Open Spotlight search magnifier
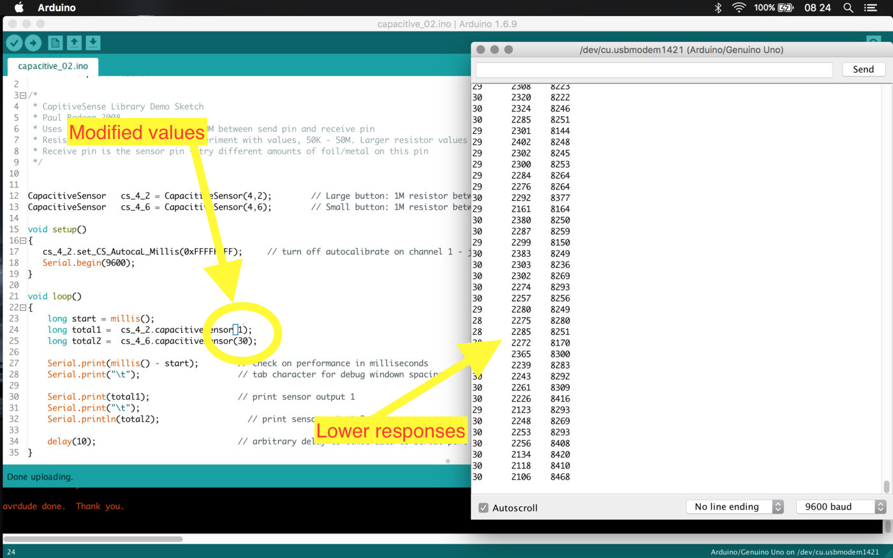Image resolution: width=893 pixels, height=558 pixels. point(848,8)
